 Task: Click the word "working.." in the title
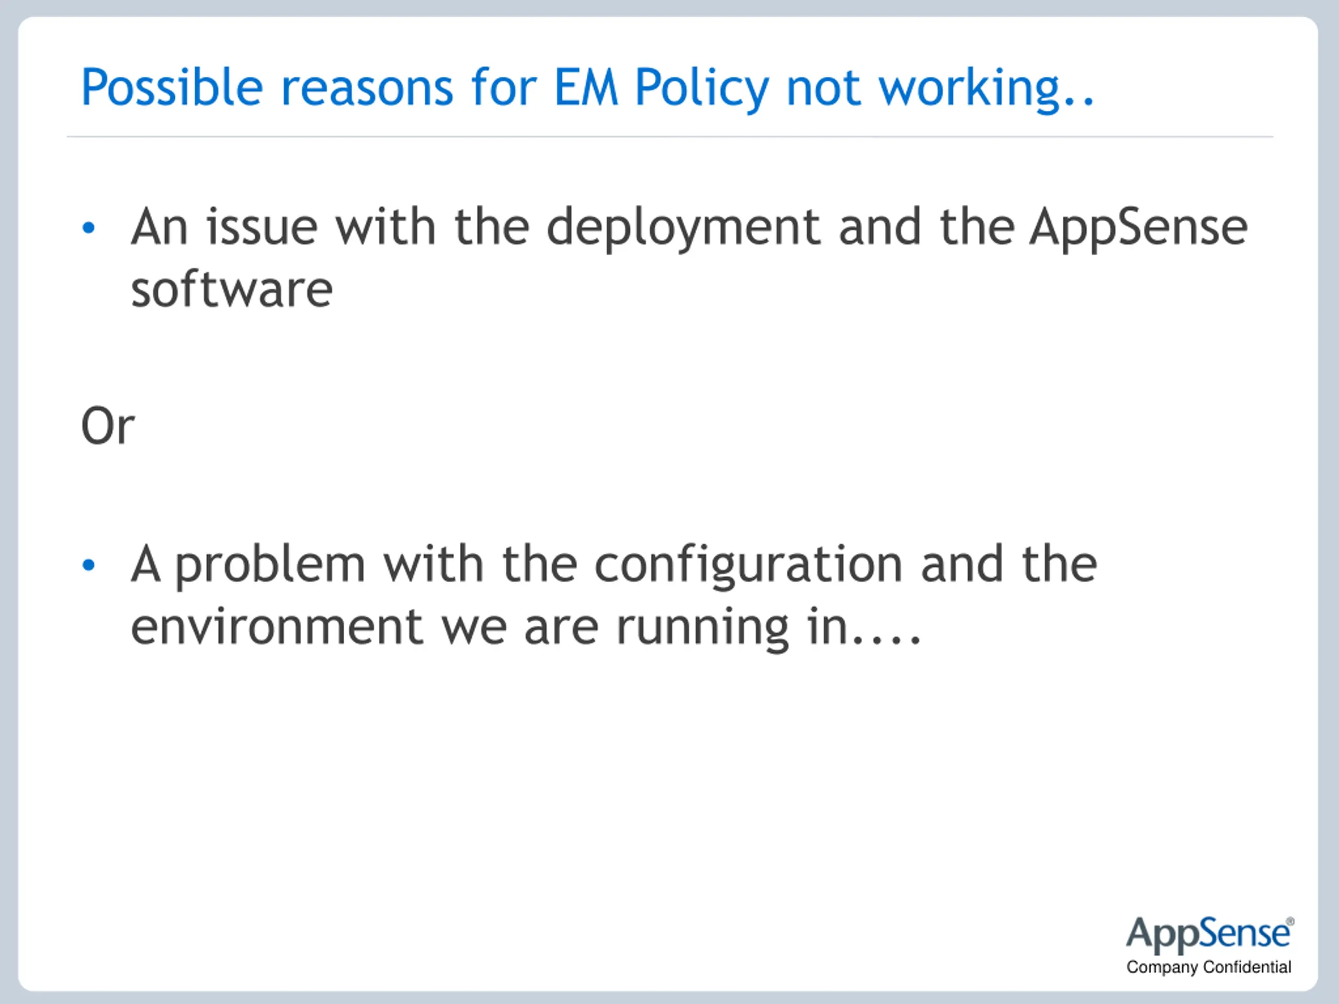click(x=986, y=89)
